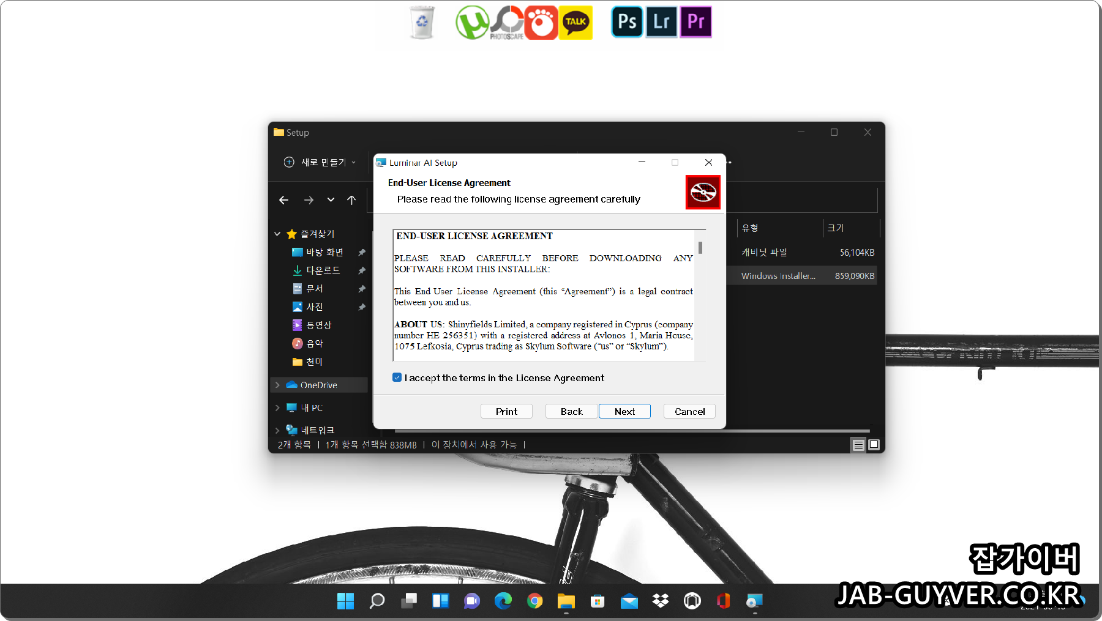
Task: Click the pin icon beside 다운로드
Action: tap(362, 270)
